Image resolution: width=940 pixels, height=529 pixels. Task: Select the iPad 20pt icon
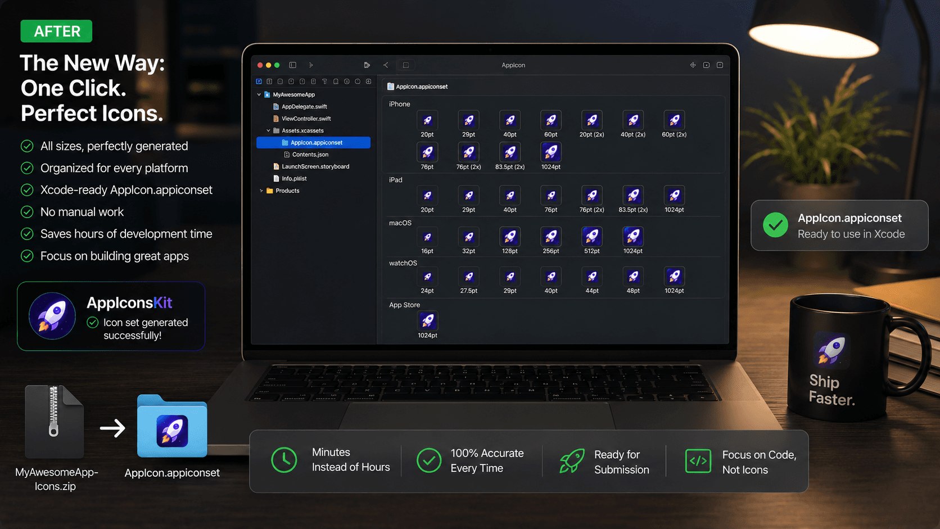click(427, 196)
